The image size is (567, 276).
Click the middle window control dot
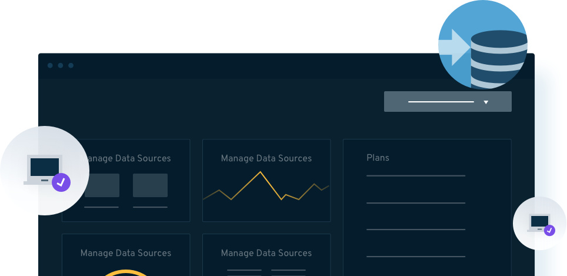[61, 65]
